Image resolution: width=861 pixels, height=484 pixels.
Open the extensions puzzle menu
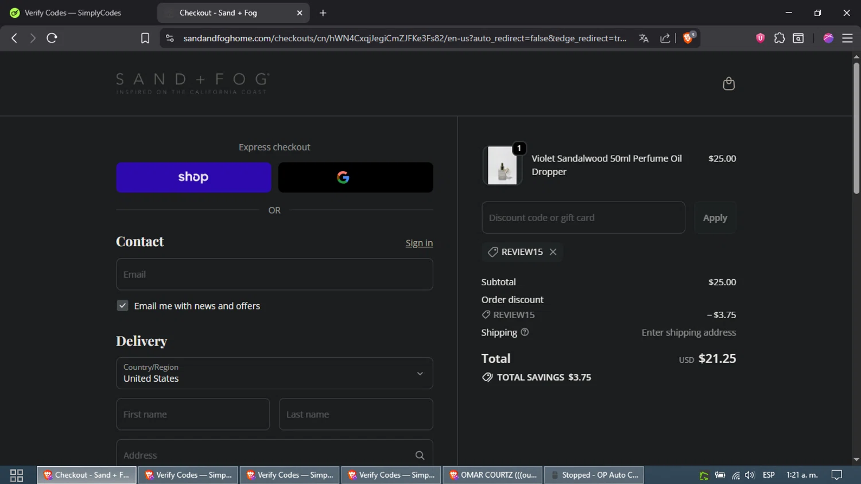(x=779, y=38)
